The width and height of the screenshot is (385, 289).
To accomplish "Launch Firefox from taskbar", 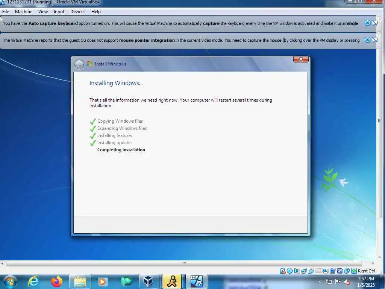I will [x=57, y=281].
